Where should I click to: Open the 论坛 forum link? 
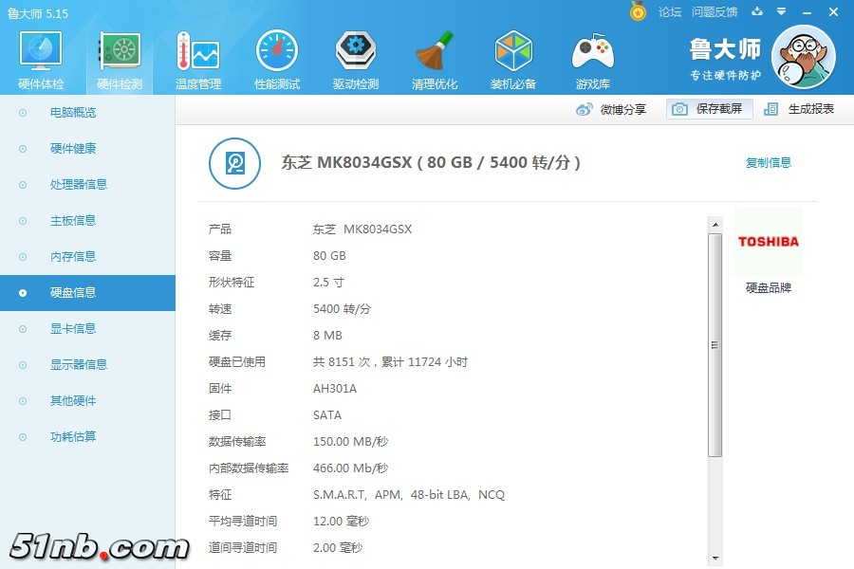(670, 11)
